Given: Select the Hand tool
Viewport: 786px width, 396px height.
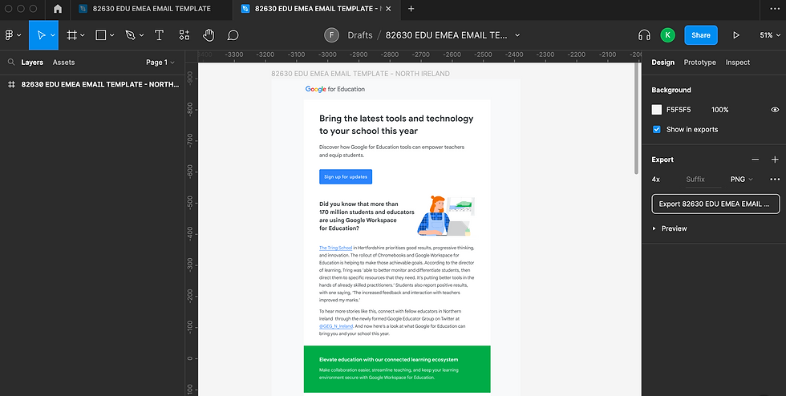Looking at the screenshot, I should 209,35.
